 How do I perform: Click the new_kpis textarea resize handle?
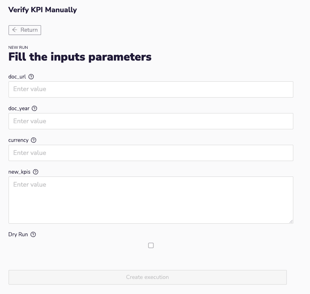coord(291,221)
